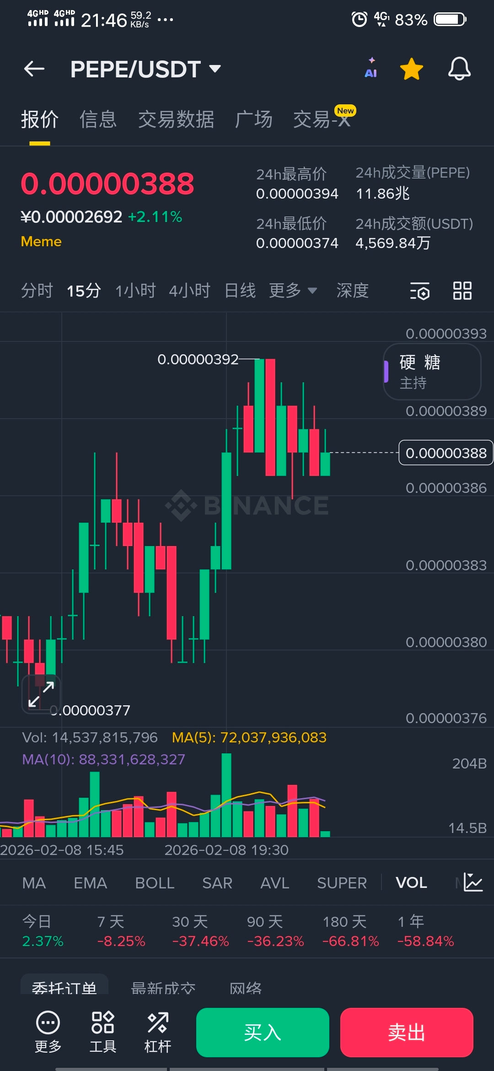Tap the alarm clock status icon

359,19
